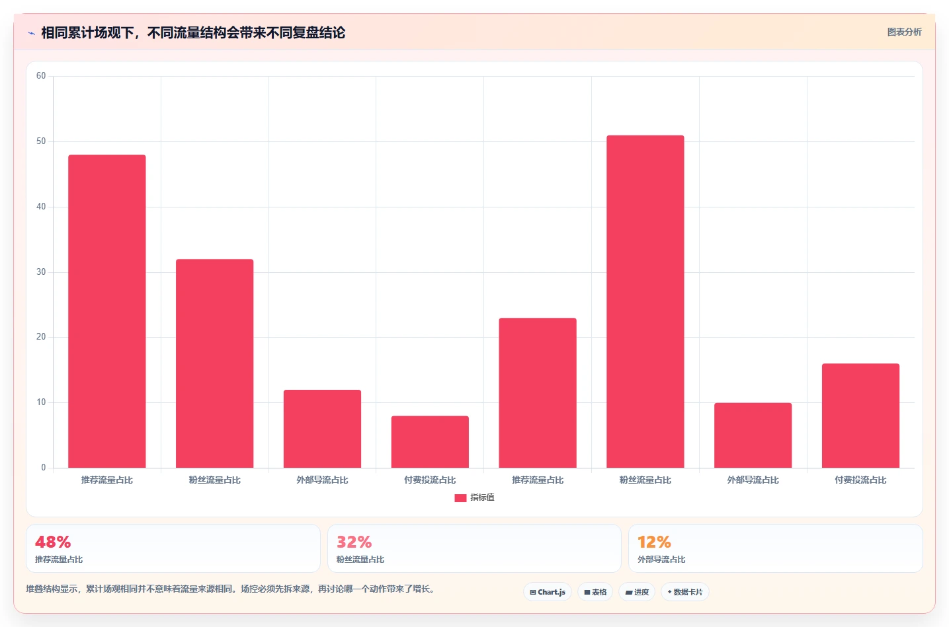
Task: Click the shortest bar with value 8
Action: (x=430, y=442)
